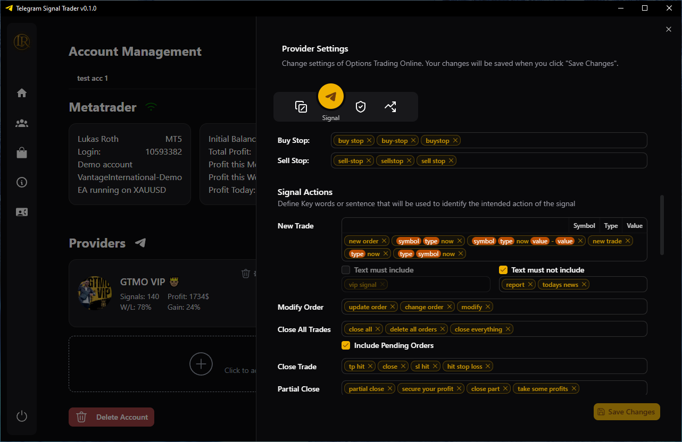Remove the 'take some profits' tag
The width and height of the screenshot is (682, 442).
574,389
